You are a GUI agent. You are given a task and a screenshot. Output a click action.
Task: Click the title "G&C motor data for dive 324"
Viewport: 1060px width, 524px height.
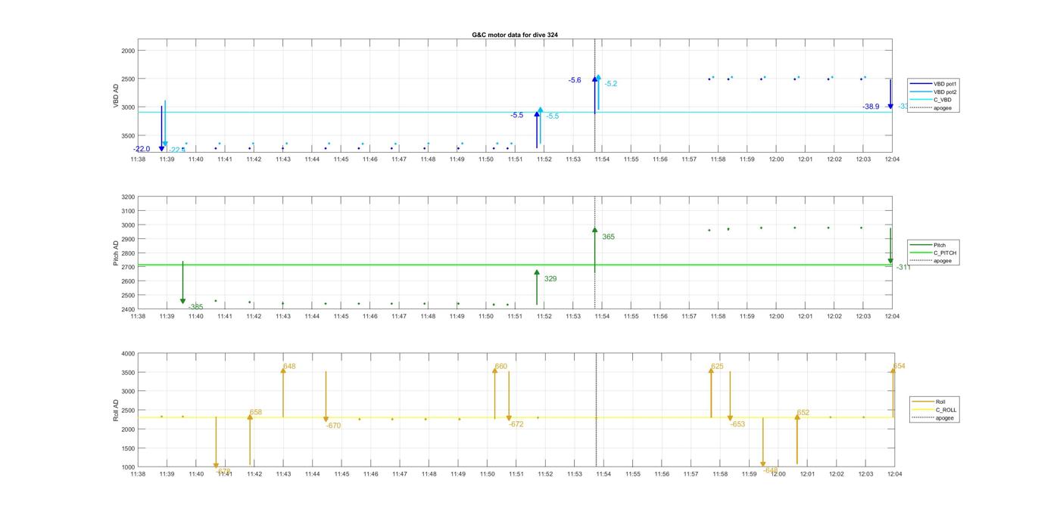tap(515, 35)
